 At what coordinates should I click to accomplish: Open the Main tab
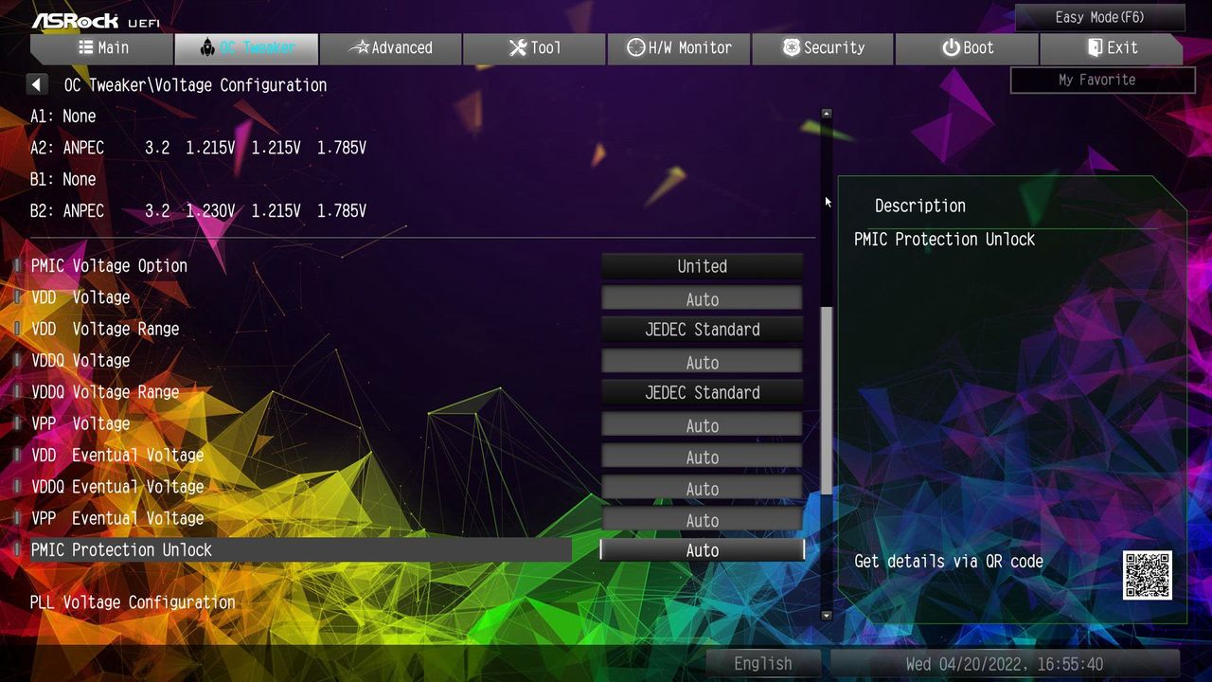(x=101, y=48)
